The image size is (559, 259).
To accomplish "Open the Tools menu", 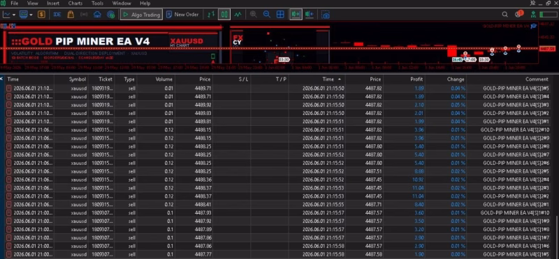I will [x=97, y=3].
